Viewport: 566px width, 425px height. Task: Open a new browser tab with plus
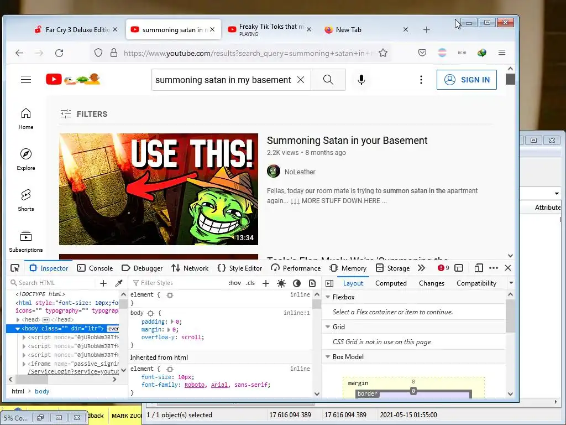tap(426, 30)
